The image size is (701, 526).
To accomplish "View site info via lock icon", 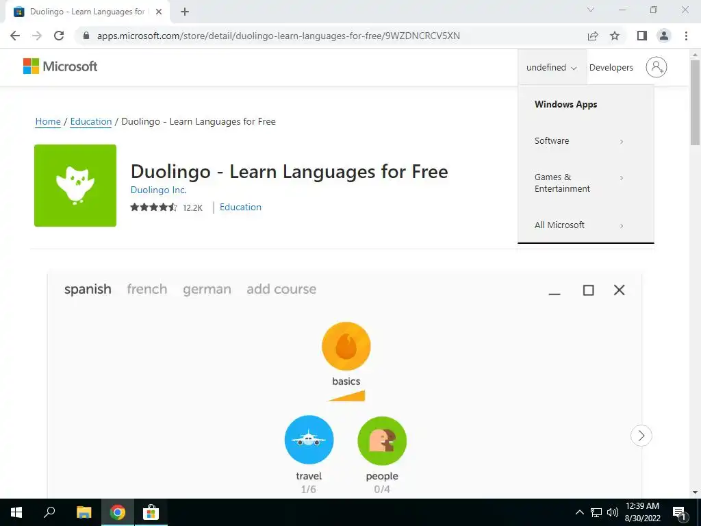I will [86, 36].
